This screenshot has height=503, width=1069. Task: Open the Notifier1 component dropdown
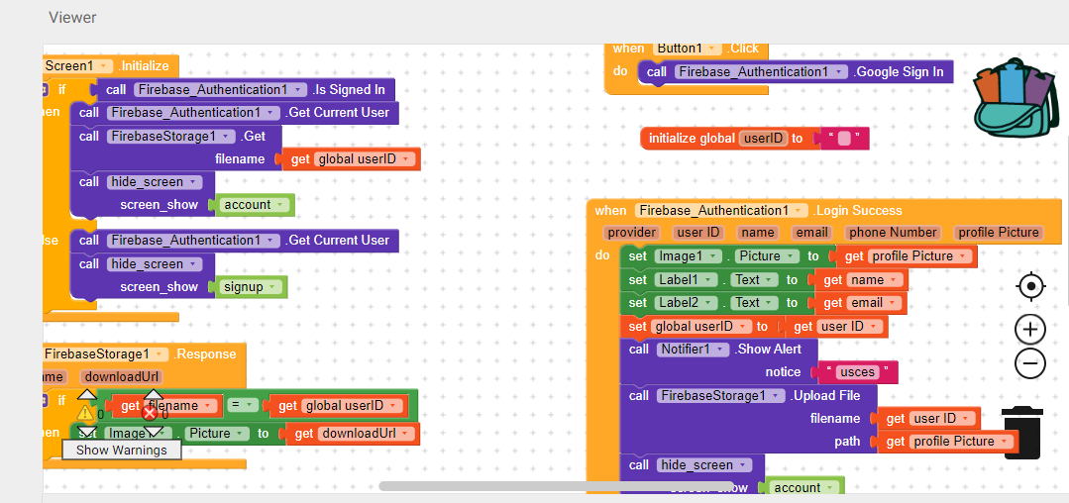click(x=721, y=350)
